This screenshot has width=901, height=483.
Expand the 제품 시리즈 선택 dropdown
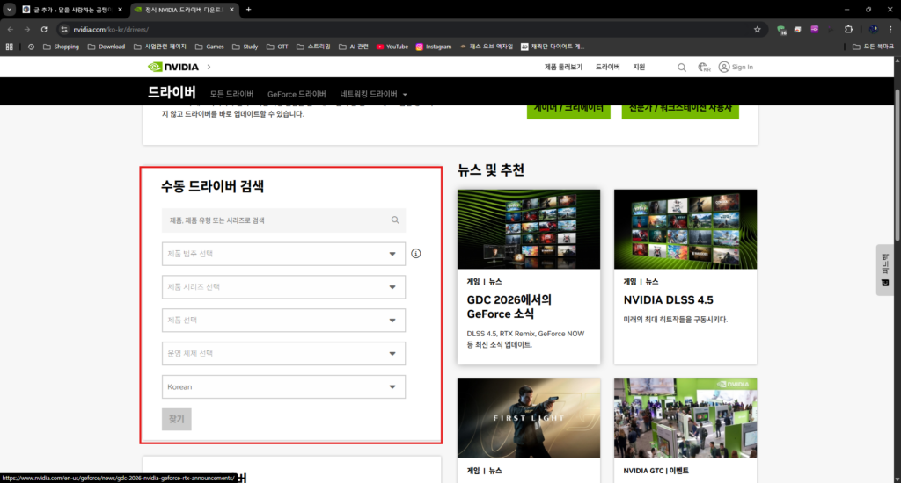point(283,287)
